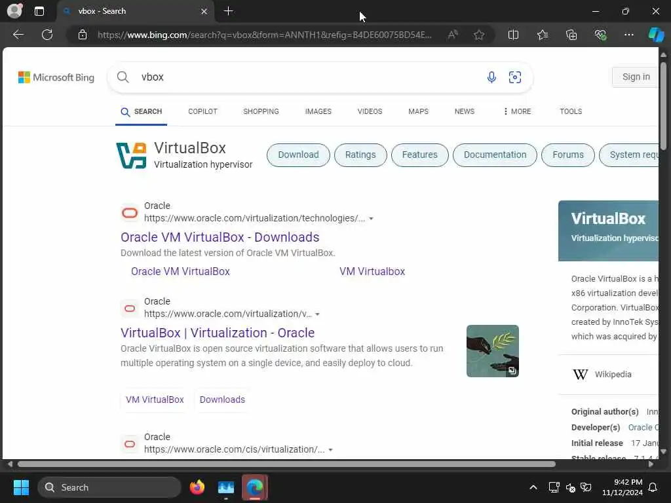Click the horizontal page scrollbar

point(286,464)
